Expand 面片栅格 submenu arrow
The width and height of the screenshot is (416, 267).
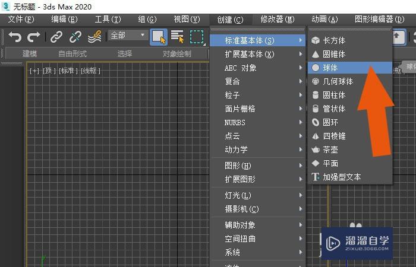tap(301, 109)
